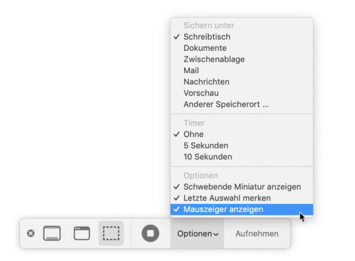355x261 pixels.
Task: Set the timer to 10 Sekunden
Action: click(x=242, y=157)
